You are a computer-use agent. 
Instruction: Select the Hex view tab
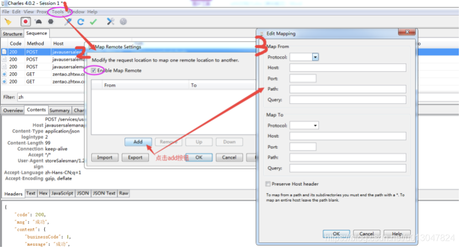(43, 193)
